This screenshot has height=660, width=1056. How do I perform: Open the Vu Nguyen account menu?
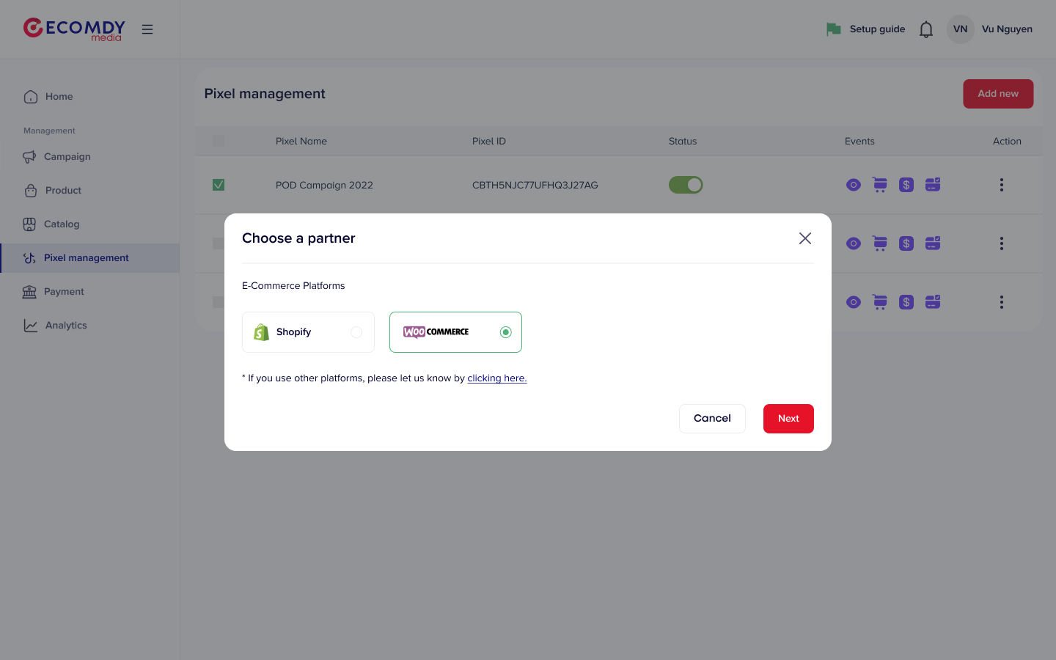(1007, 29)
